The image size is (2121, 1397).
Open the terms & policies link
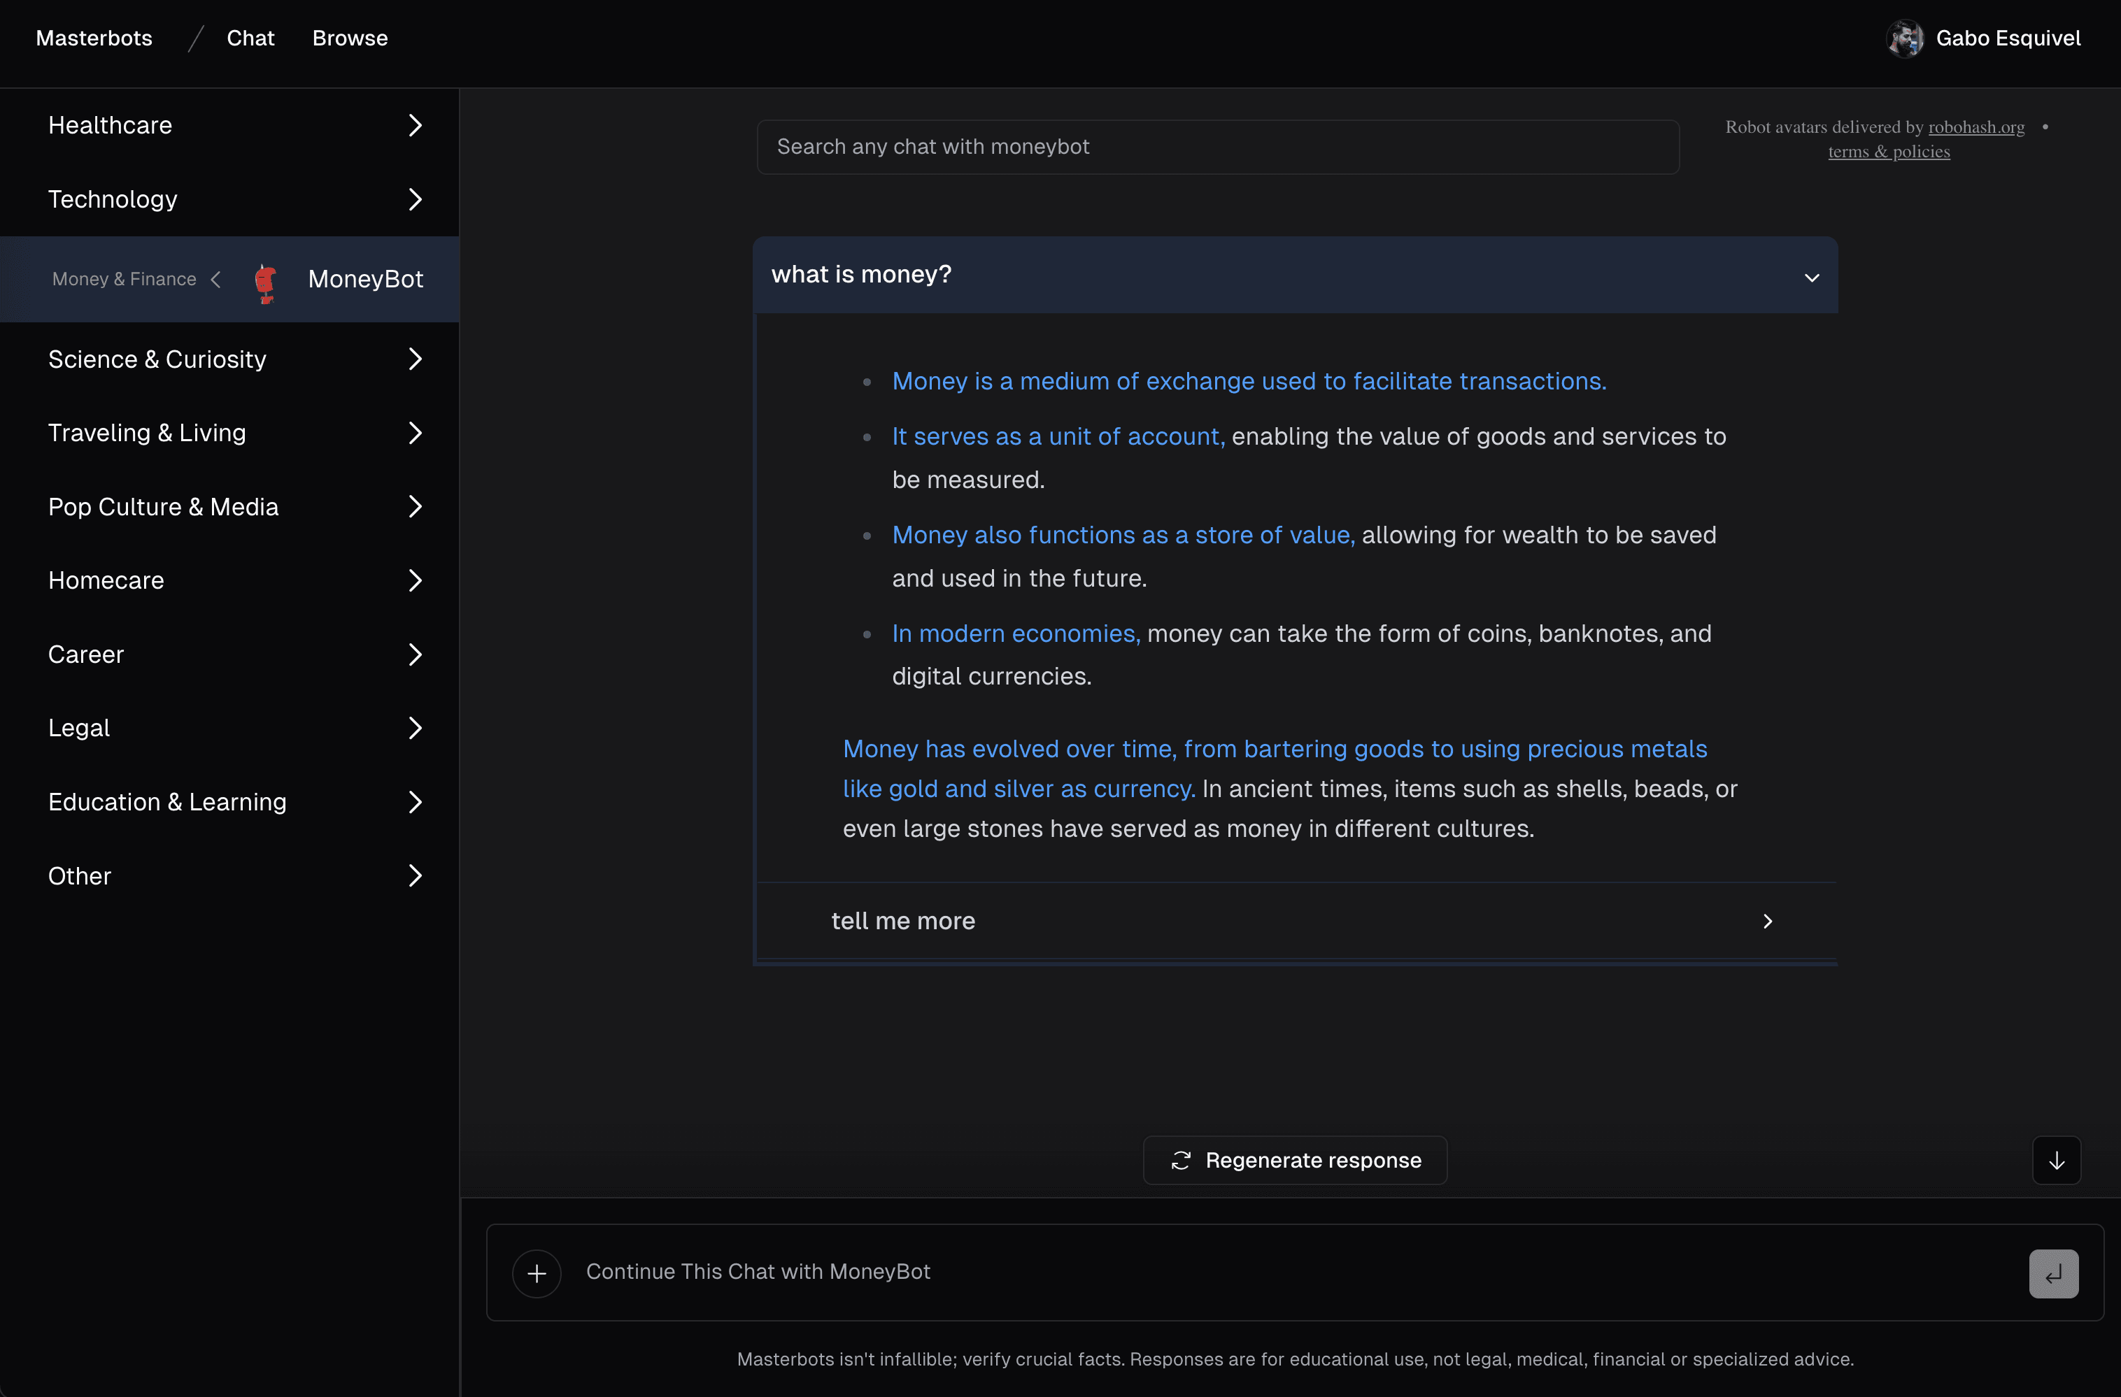pyautogui.click(x=1888, y=152)
